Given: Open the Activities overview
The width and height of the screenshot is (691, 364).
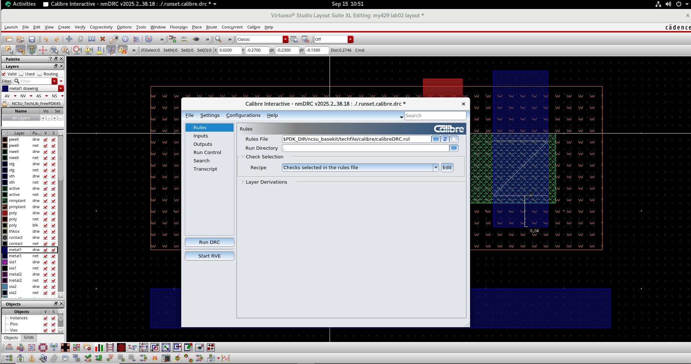Looking at the screenshot, I should (21, 4).
